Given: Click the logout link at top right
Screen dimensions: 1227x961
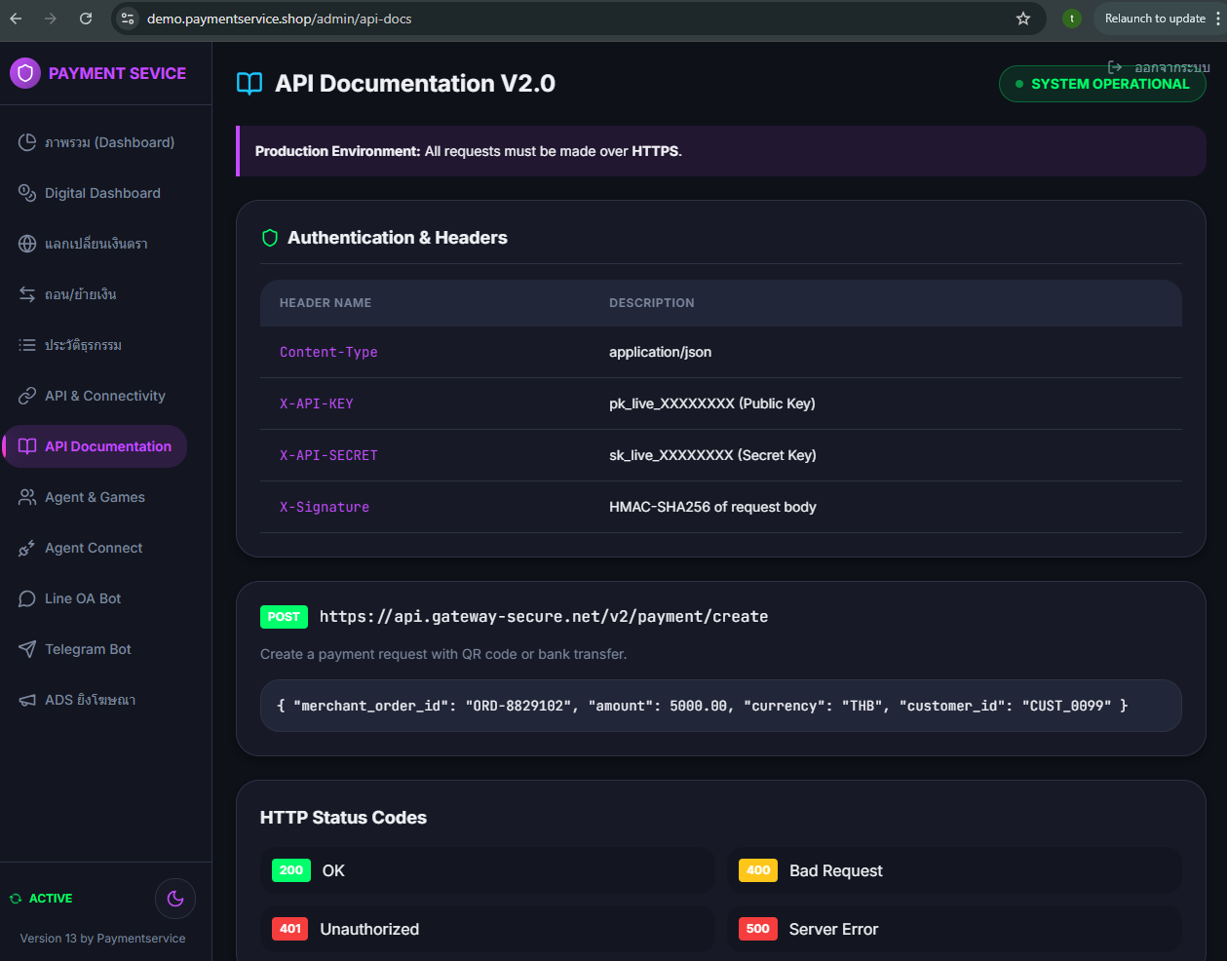Looking at the screenshot, I should click(x=1160, y=67).
